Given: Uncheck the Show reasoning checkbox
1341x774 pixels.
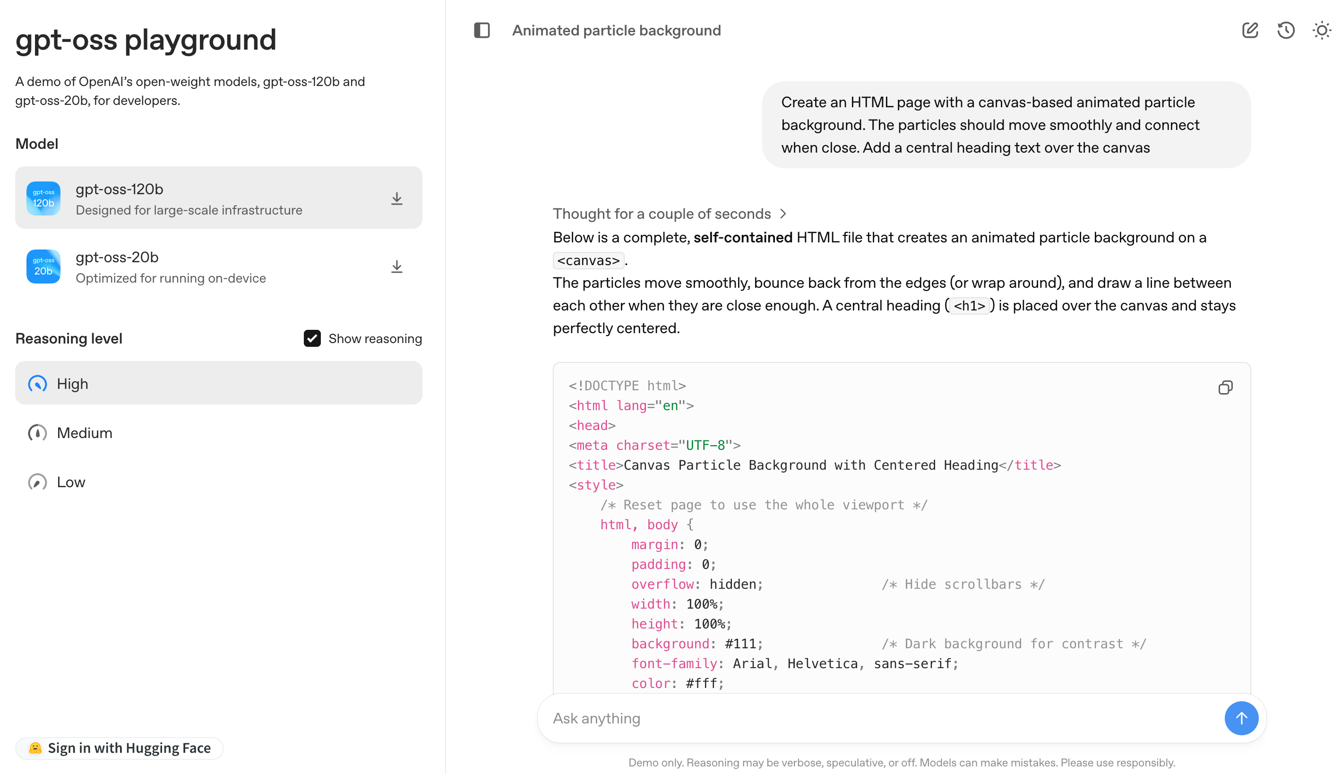Looking at the screenshot, I should point(312,339).
